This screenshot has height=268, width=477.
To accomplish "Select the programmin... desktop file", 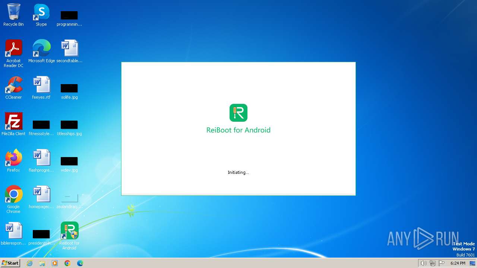I will pos(69,18).
